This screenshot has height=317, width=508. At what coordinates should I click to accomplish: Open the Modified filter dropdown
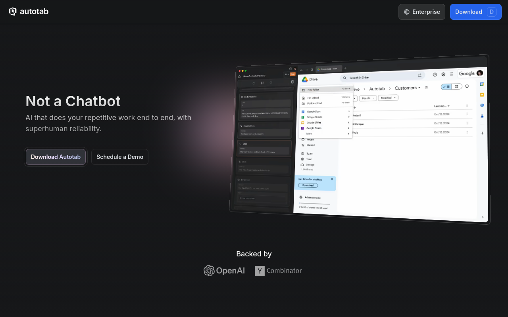(x=388, y=97)
